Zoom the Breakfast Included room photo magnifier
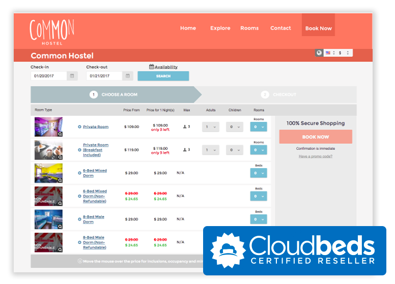This screenshot has height=284, width=395. tap(60, 157)
